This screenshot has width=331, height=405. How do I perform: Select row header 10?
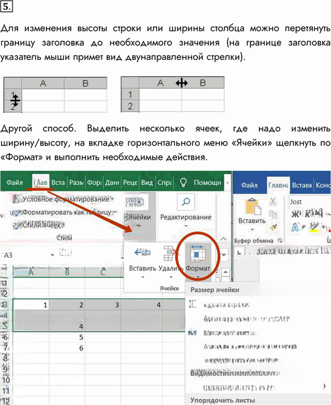point(6,380)
